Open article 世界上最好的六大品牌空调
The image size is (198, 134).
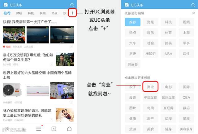[x=37, y=75]
